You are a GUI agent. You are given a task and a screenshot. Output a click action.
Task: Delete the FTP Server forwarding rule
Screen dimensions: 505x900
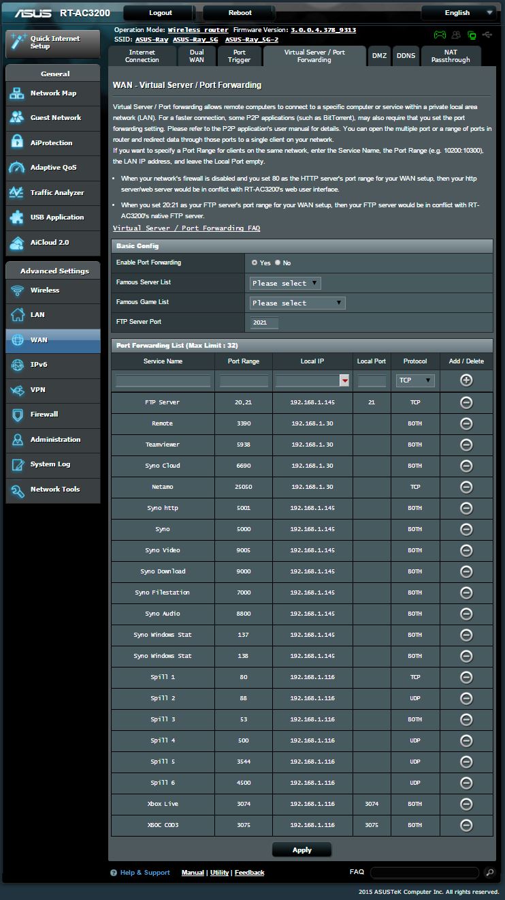point(466,402)
